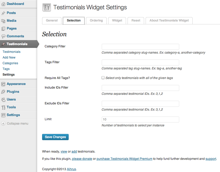Click into the Limit input field
220x172 pixels.
(x=140, y=119)
